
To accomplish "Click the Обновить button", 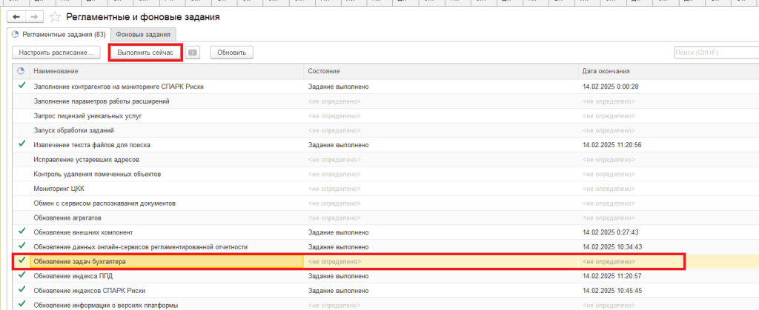I will 232,53.
